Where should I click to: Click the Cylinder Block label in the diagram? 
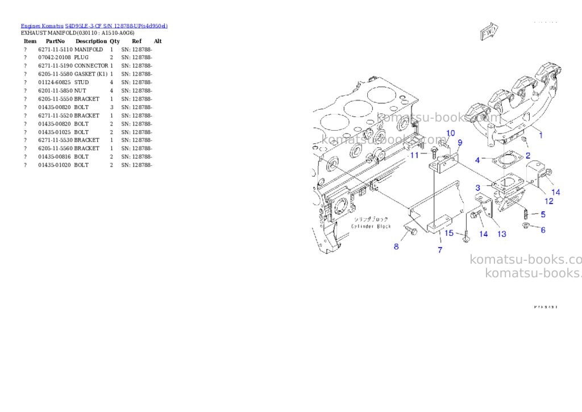pyautogui.click(x=371, y=226)
